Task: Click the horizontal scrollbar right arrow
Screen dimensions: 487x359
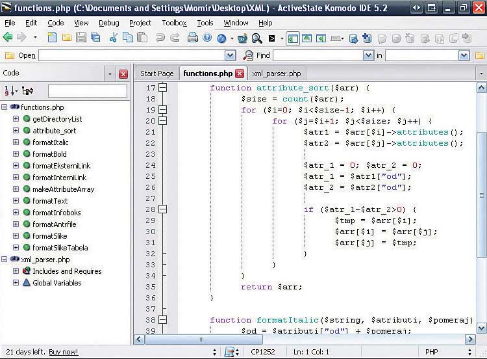Action: (x=470, y=339)
